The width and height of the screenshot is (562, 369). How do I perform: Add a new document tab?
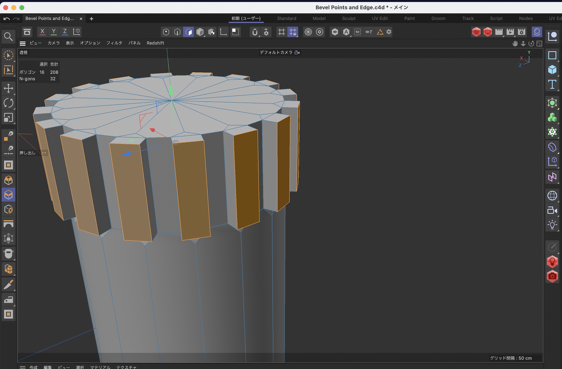(91, 19)
